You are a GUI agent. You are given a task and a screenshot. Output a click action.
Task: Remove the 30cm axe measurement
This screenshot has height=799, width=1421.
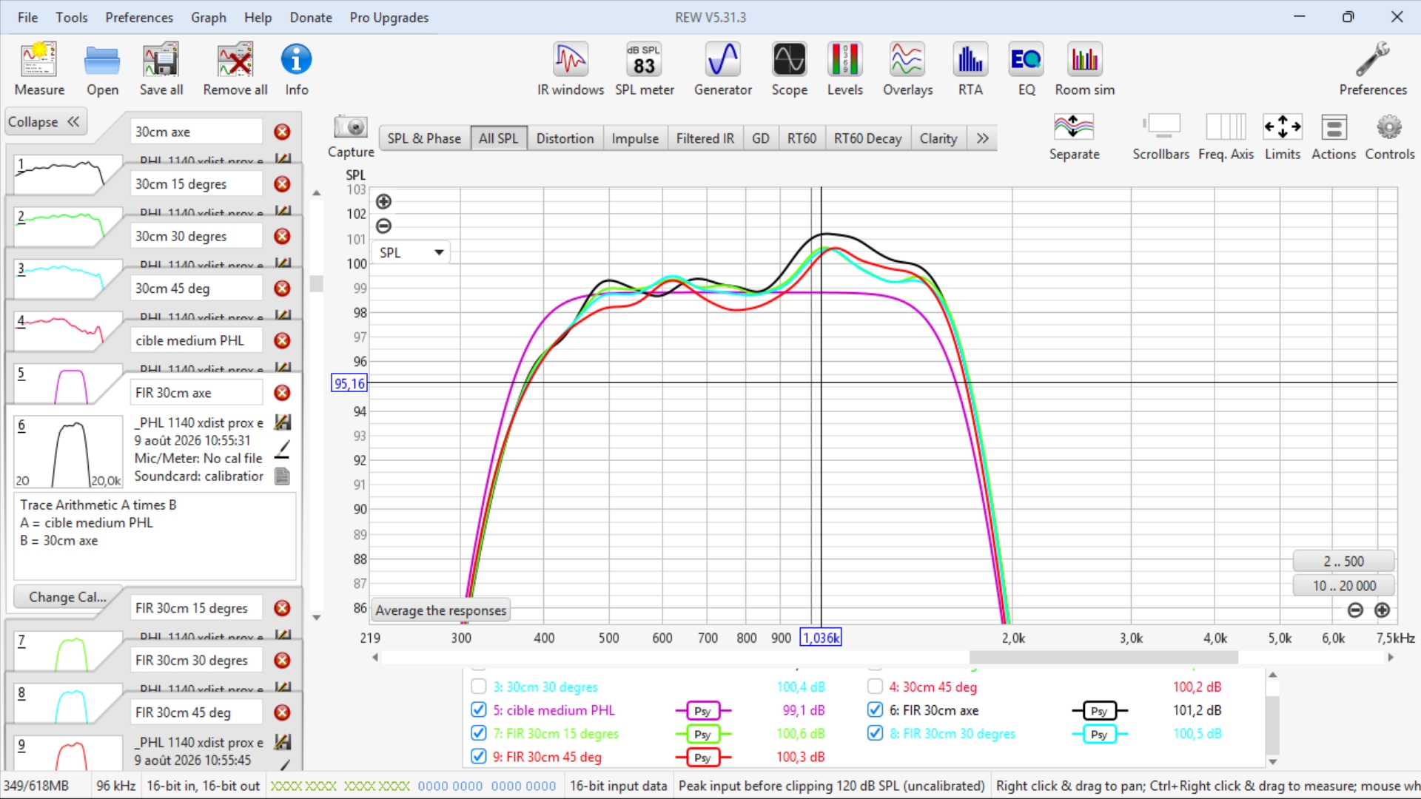pos(282,132)
